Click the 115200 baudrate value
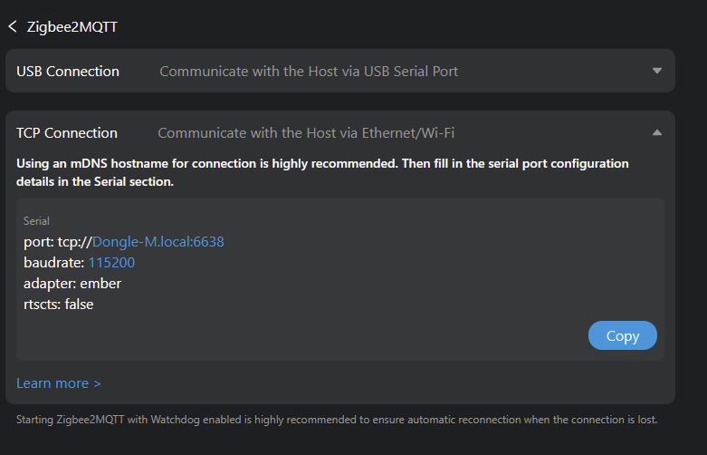The width and height of the screenshot is (707, 455). pos(111,263)
